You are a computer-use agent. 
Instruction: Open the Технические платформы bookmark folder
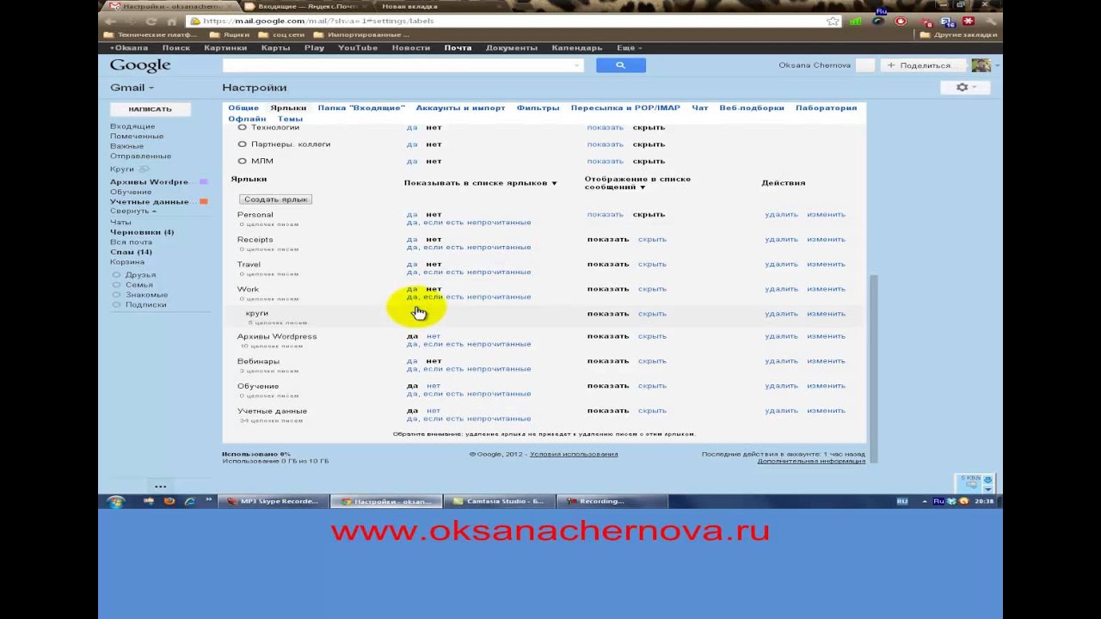[x=151, y=35]
